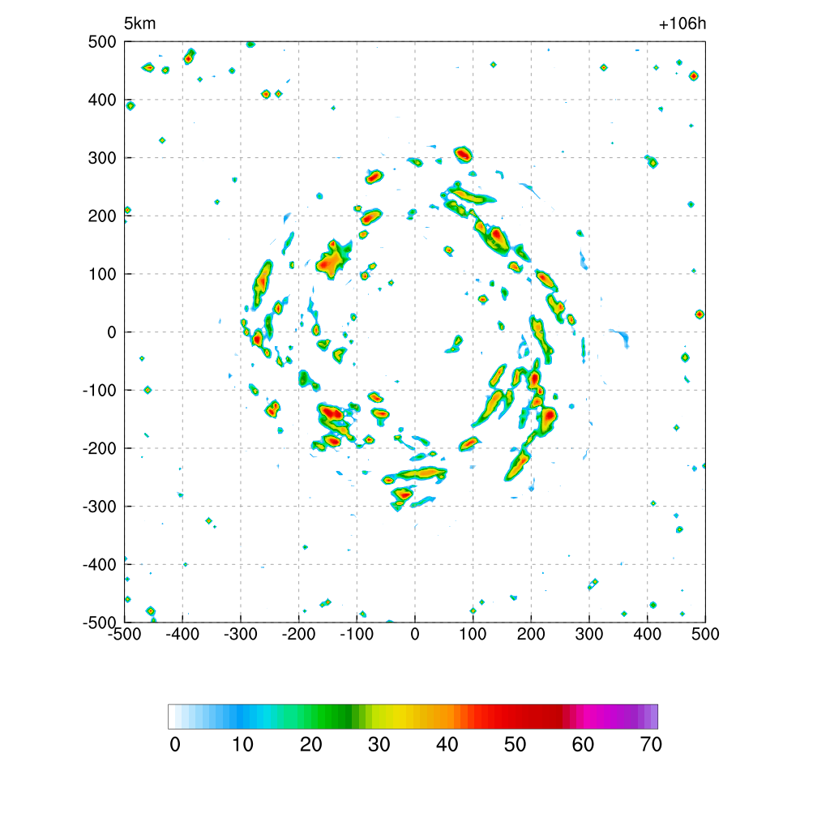This screenshot has height=830, width=830.
Task: Click the x-axis tick label "500"
Action: pos(705,634)
